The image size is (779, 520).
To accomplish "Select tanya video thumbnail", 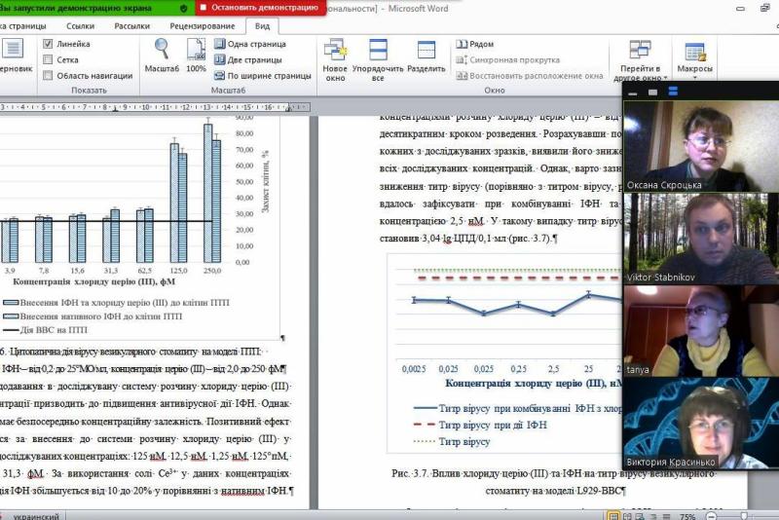I will click(701, 331).
